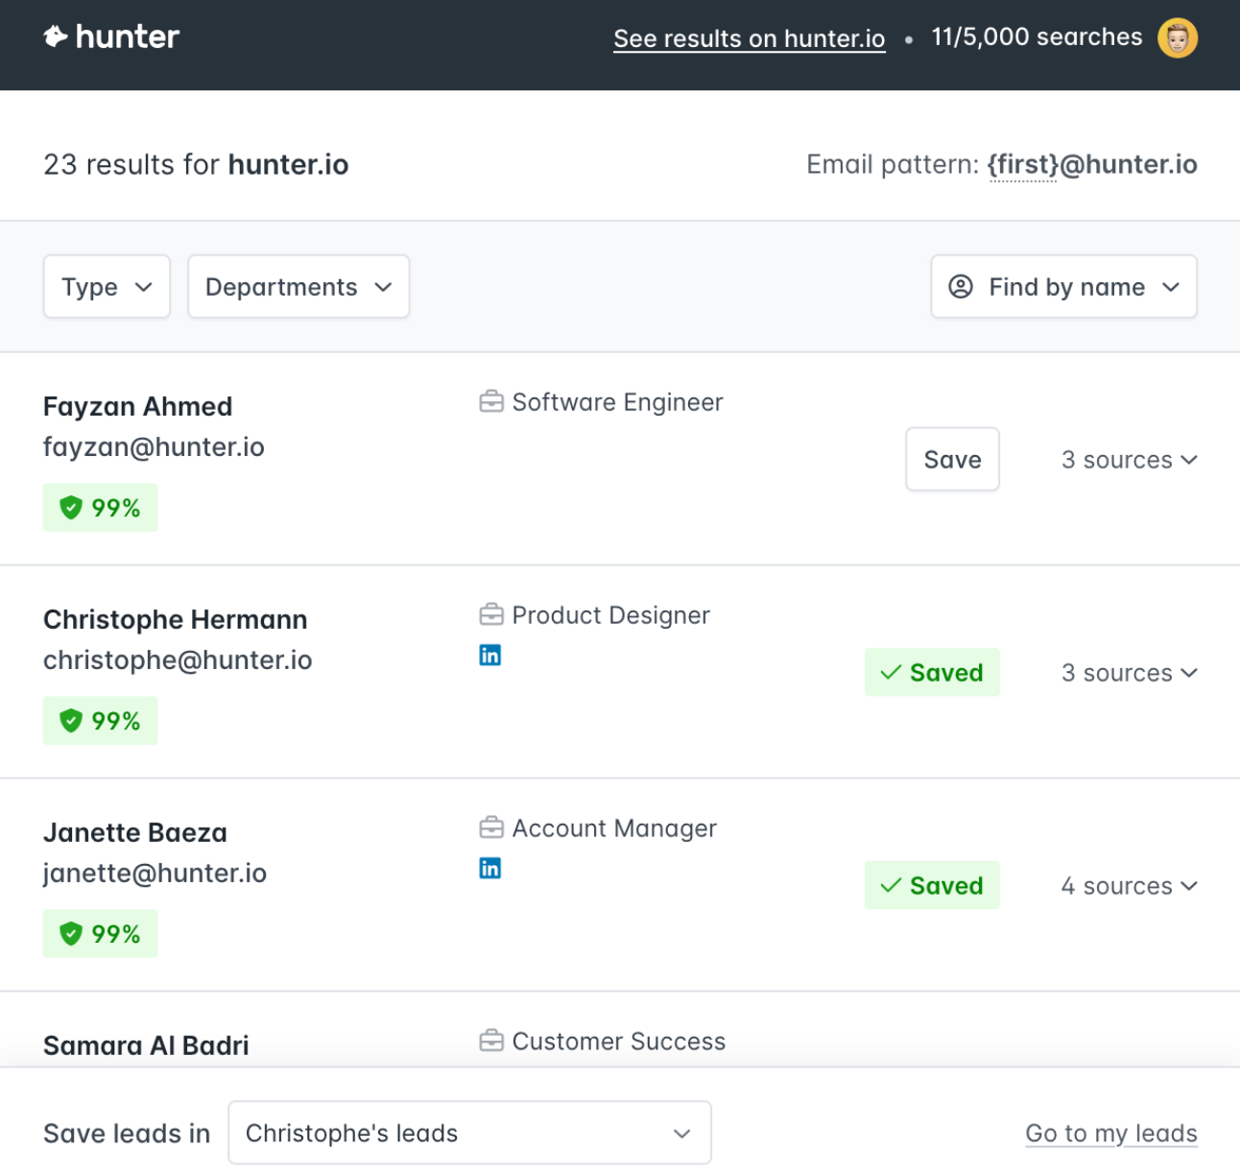
Task: Click the name Janette Baeza
Action: (x=135, y=832)
